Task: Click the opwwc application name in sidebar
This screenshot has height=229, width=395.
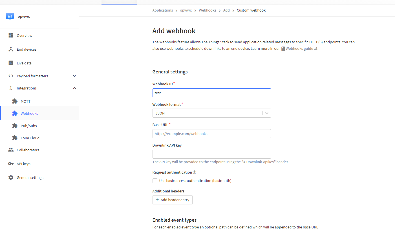Action: click(24, 16)
